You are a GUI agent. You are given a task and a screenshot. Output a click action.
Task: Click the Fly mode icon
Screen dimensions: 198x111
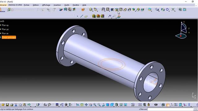tap(78, 105)
